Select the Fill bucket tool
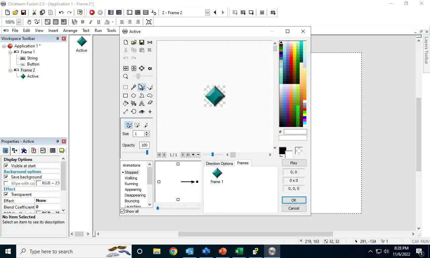 tap(126, 103)
